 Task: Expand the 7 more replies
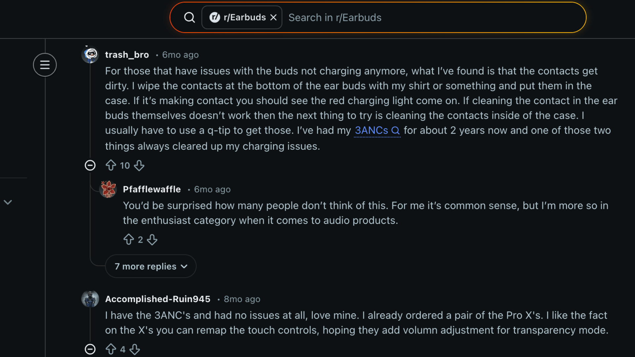[150, 266]
